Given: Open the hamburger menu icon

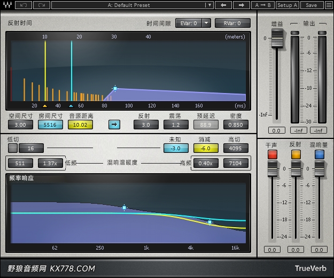Looking at the screenshot, I should pos(329,5).
